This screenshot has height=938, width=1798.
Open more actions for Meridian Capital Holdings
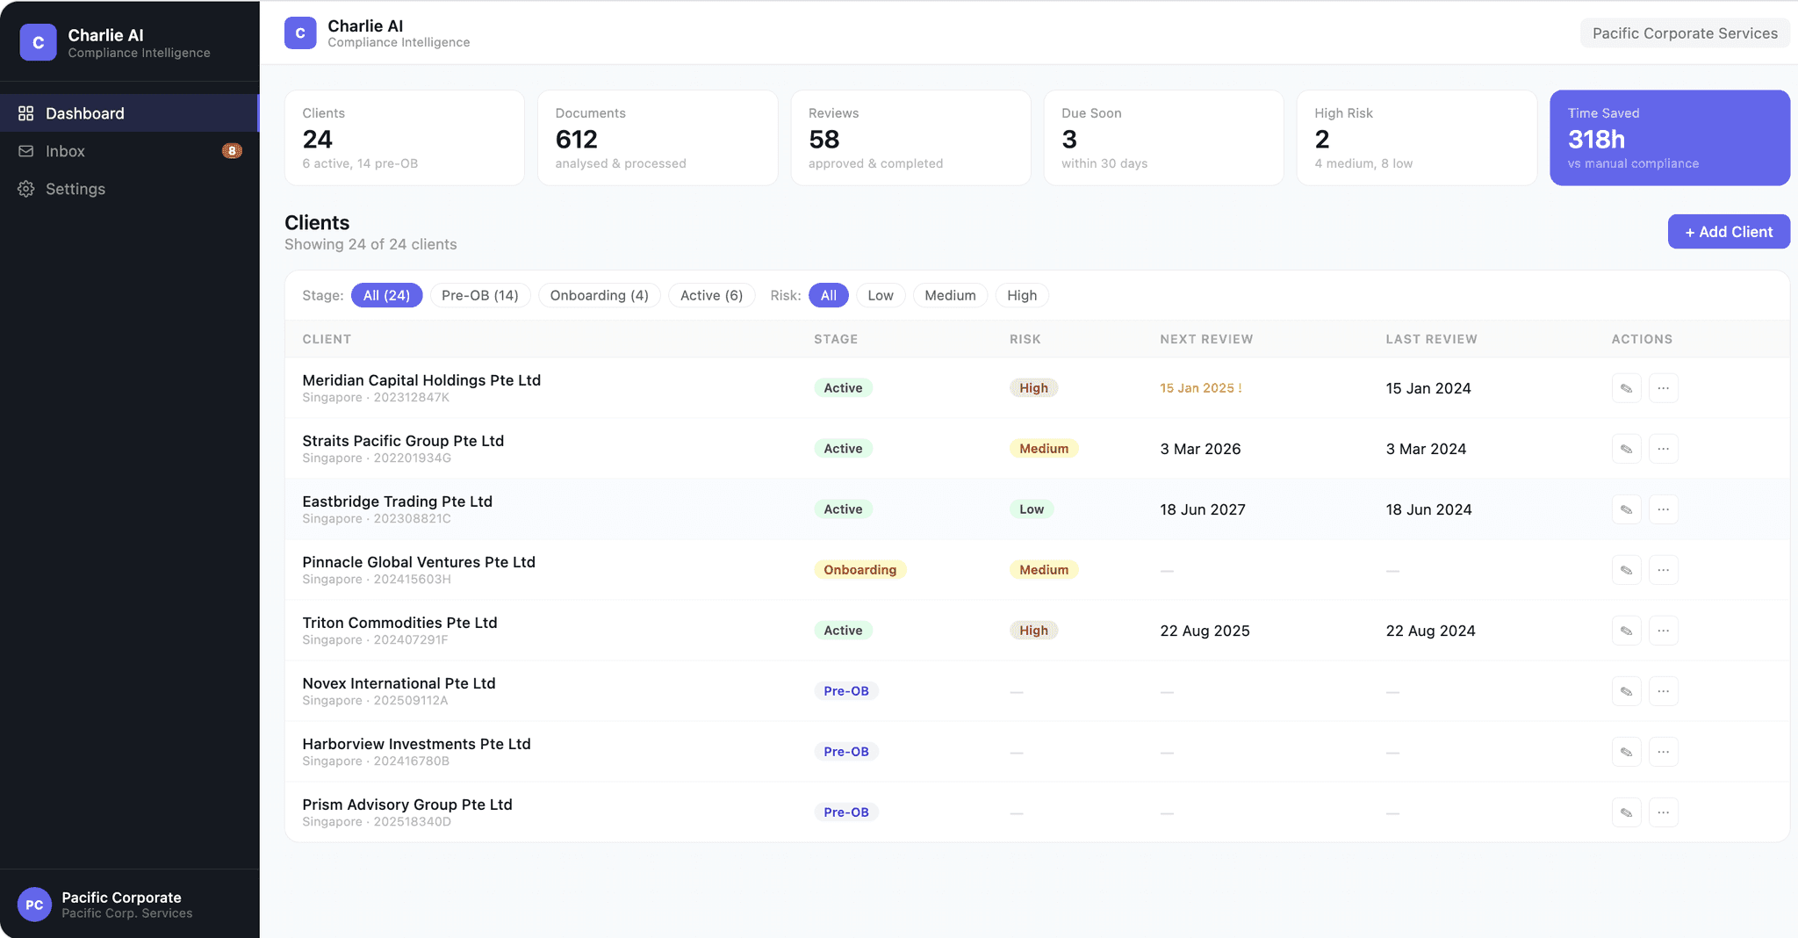1663,388
